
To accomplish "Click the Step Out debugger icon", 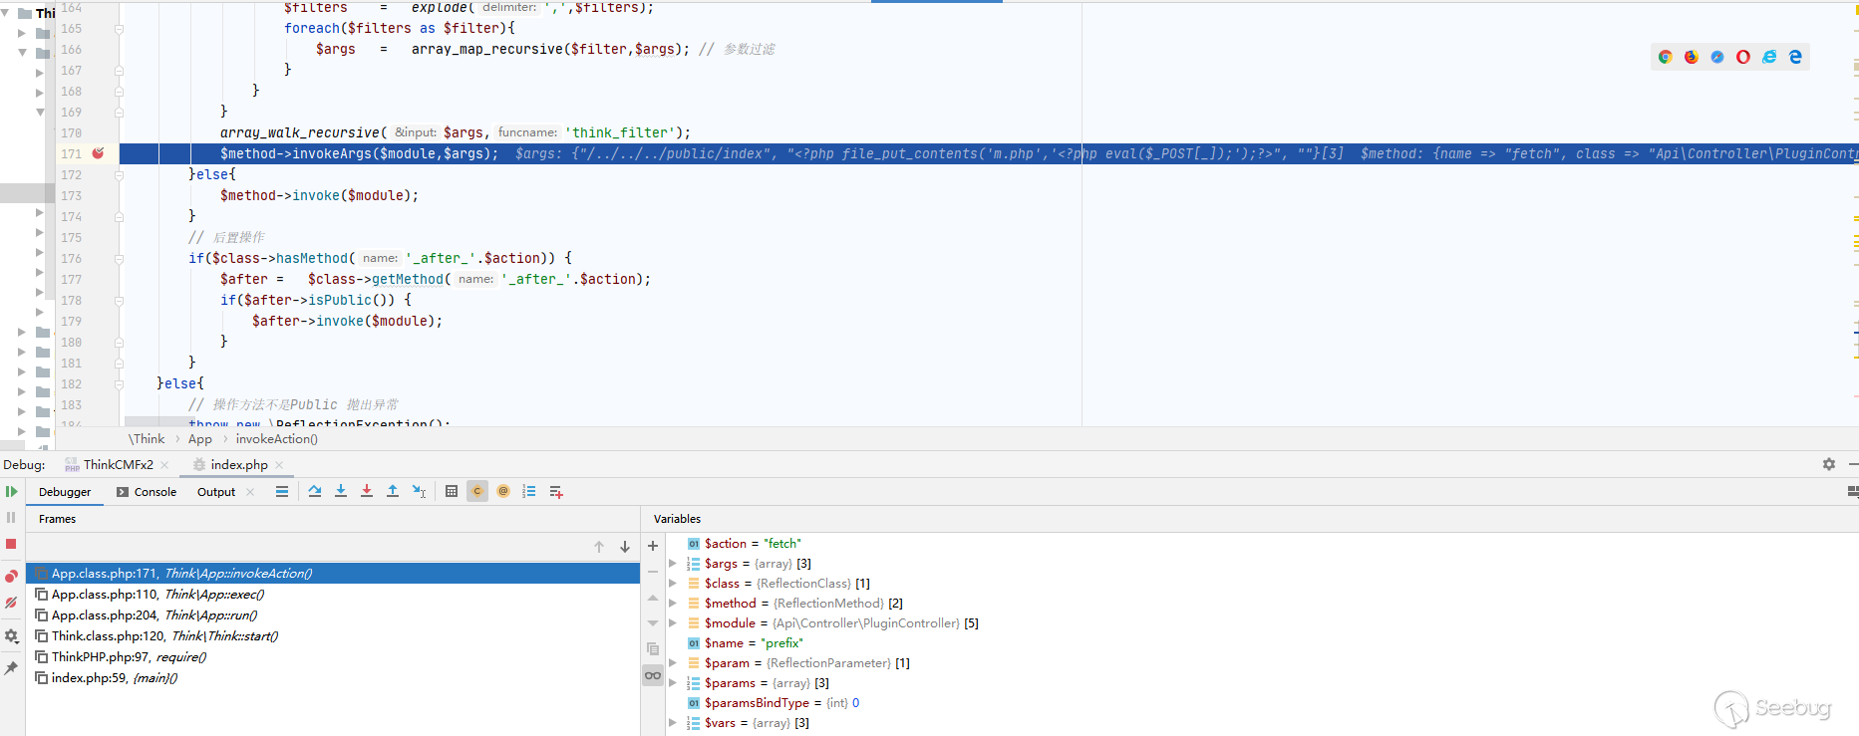I will tap(393, 491).
